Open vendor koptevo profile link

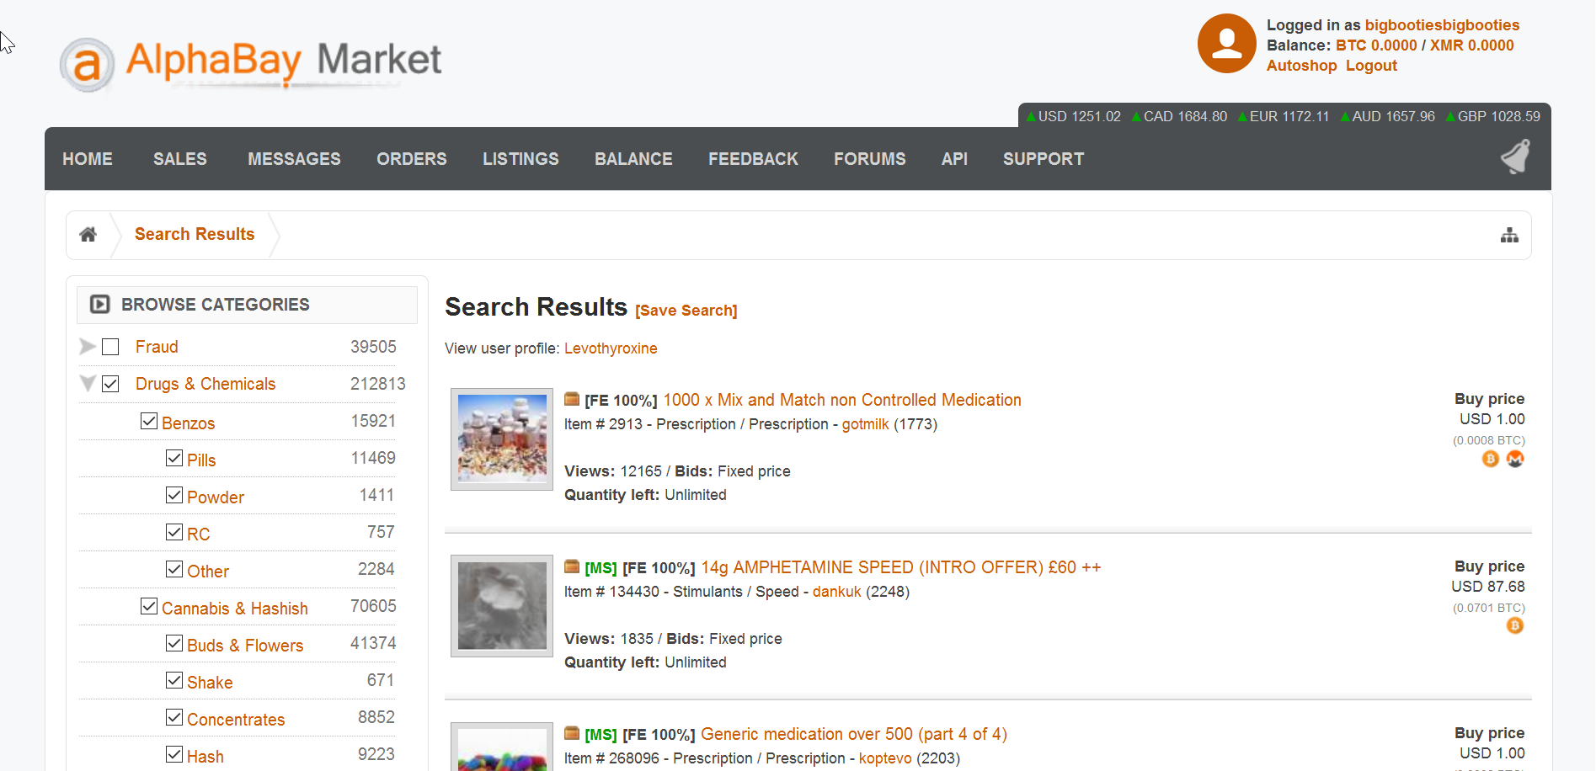tap(884, 758)
